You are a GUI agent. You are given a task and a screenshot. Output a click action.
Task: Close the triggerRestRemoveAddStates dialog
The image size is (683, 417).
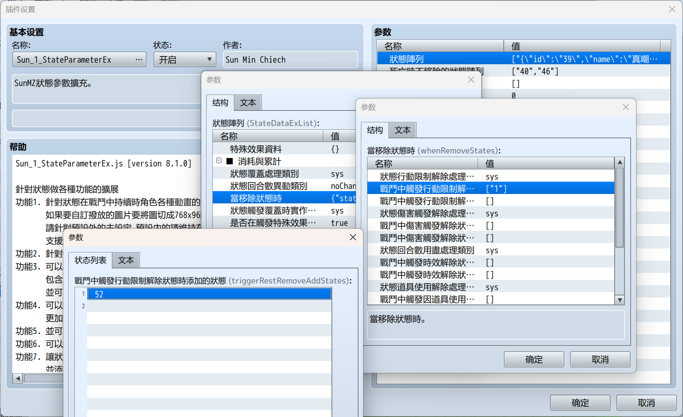click(x=353, y=237)
